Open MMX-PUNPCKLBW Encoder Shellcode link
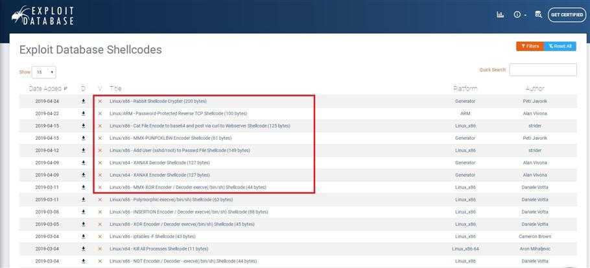Screen dimensions: 590x268 click(x=171, y=138)
